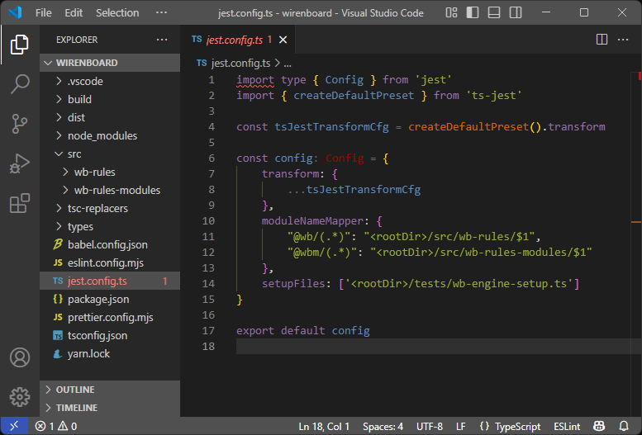
Task: Open the Edit menu
Action: pos(74,13)
